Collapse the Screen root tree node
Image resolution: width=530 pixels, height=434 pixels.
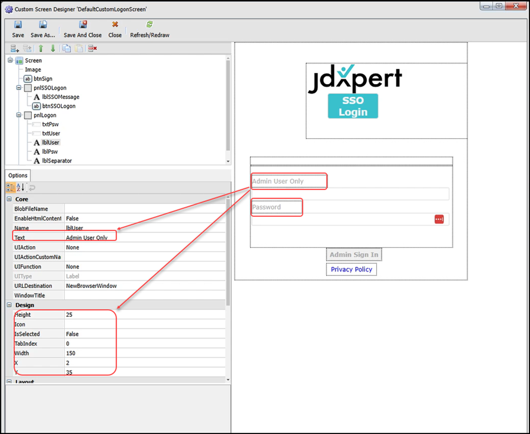(11, 61)
